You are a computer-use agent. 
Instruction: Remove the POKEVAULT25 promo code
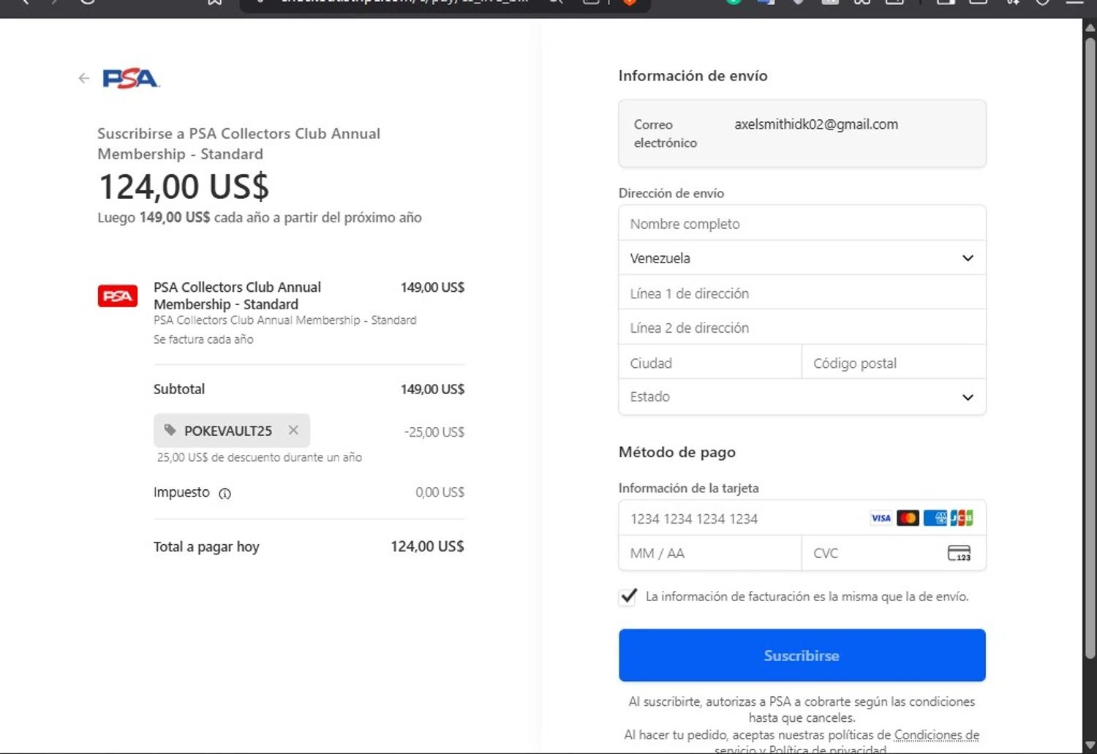click(293, 430)
